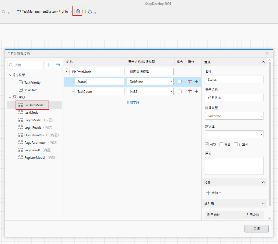Select TaskPriority enum in the tree

coord(32,83)
